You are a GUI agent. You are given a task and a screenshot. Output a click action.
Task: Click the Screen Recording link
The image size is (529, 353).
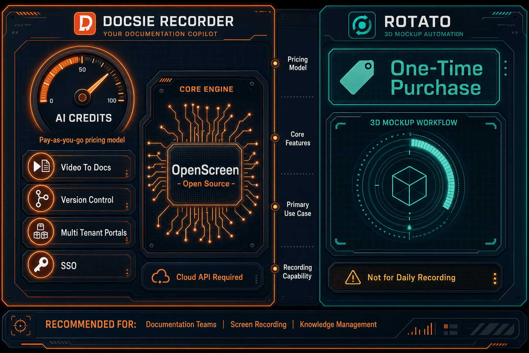coord(258,324)
